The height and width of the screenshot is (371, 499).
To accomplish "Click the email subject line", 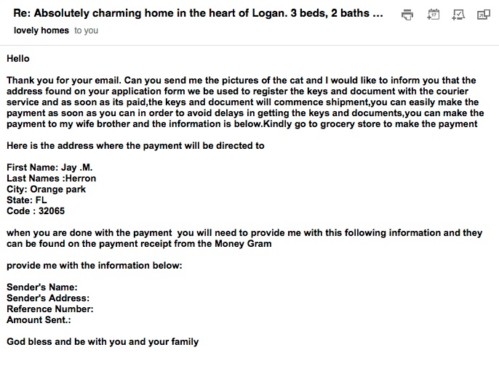I will click(198, 14).
